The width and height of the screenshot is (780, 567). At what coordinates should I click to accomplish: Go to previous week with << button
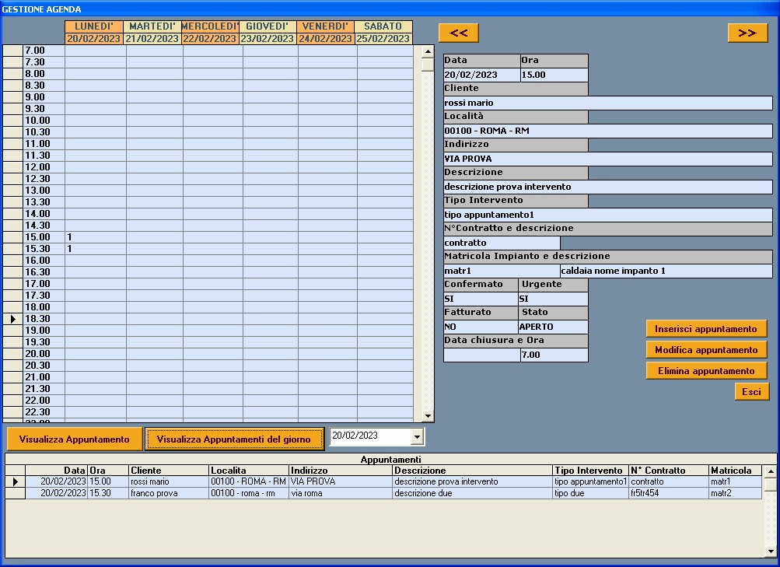[x=459, y=33]
